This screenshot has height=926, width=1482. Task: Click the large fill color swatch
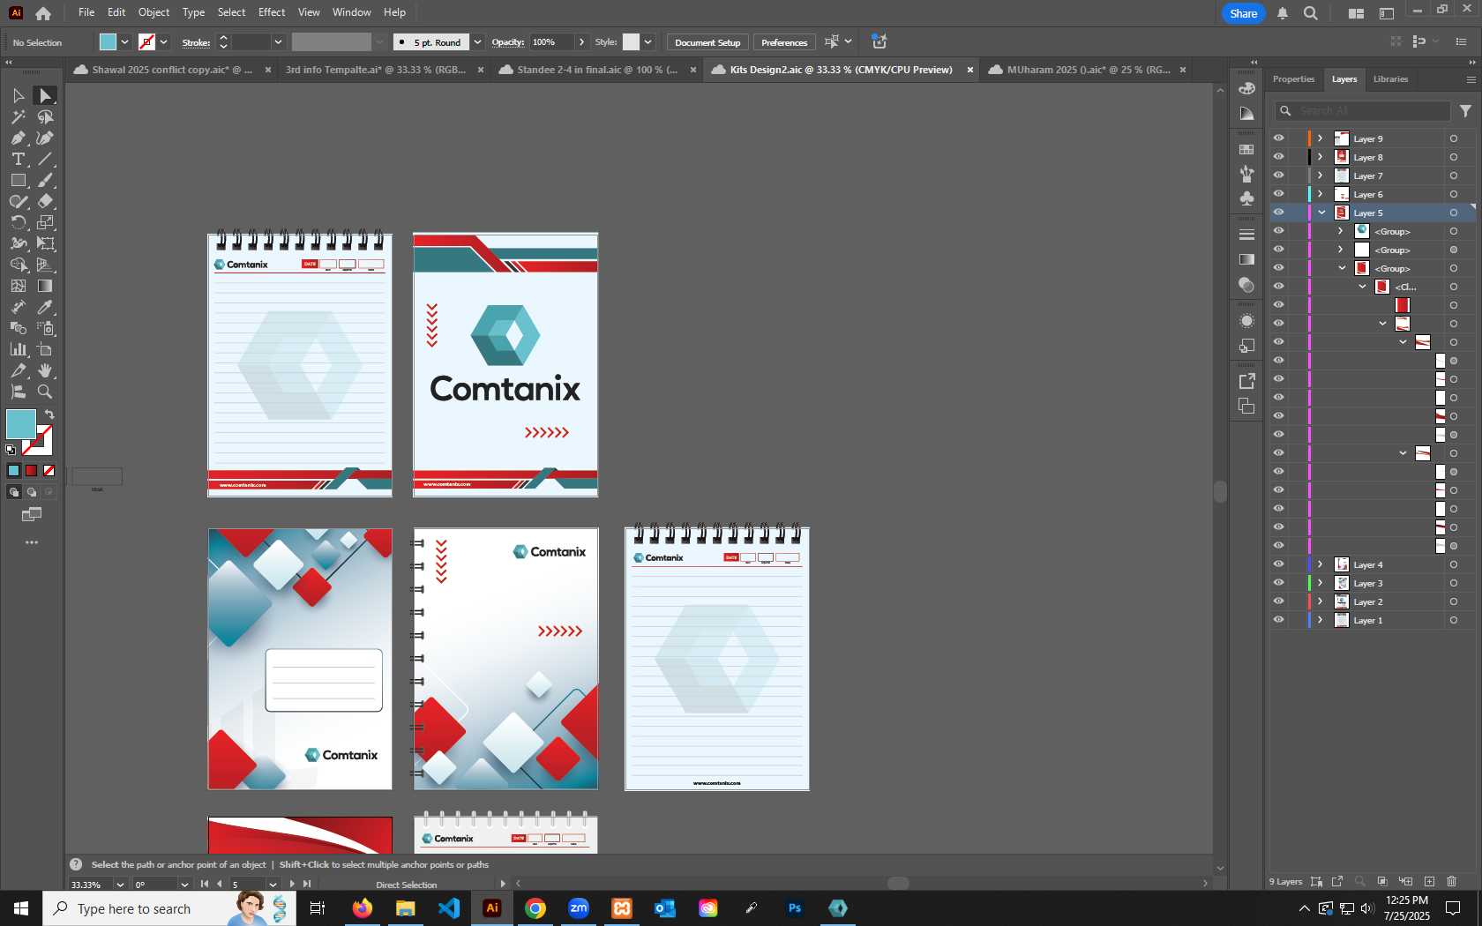tap(21, 425)
